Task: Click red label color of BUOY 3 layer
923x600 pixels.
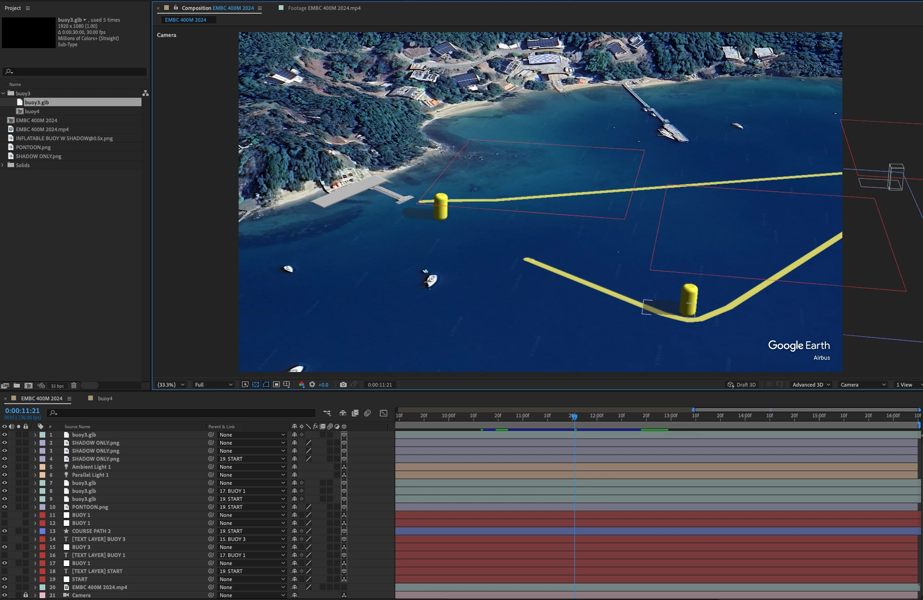Action: pos(42,547)
